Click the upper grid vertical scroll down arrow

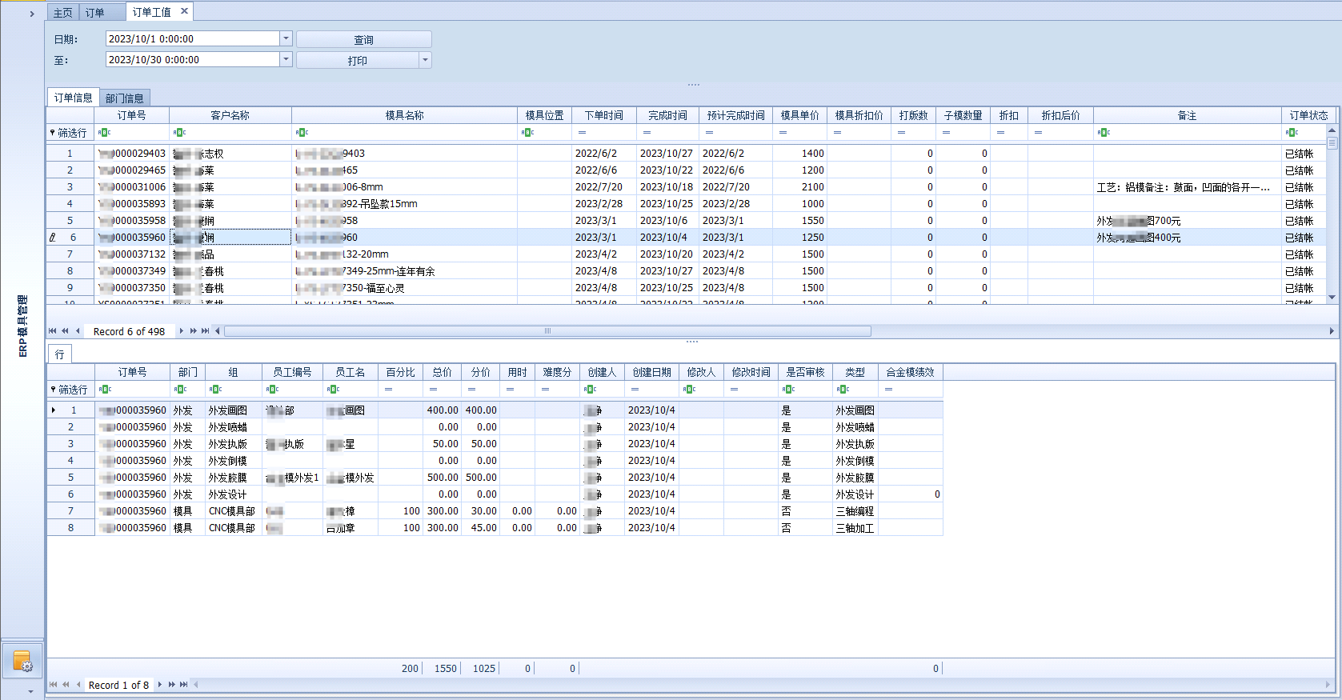[x=1332, y=298]
